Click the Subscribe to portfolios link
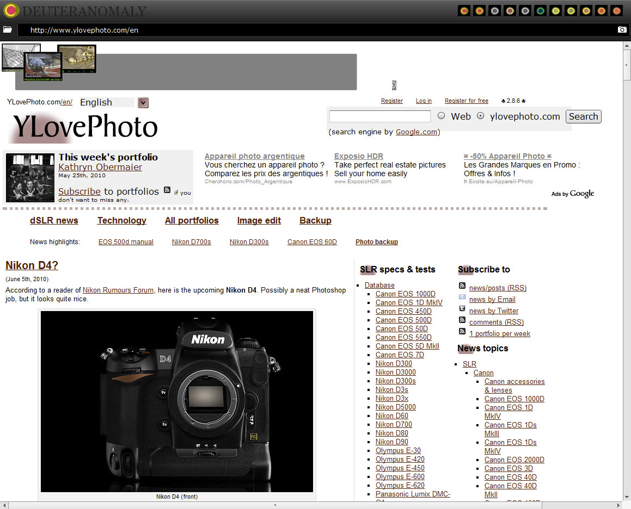 (x=79, y=191)
